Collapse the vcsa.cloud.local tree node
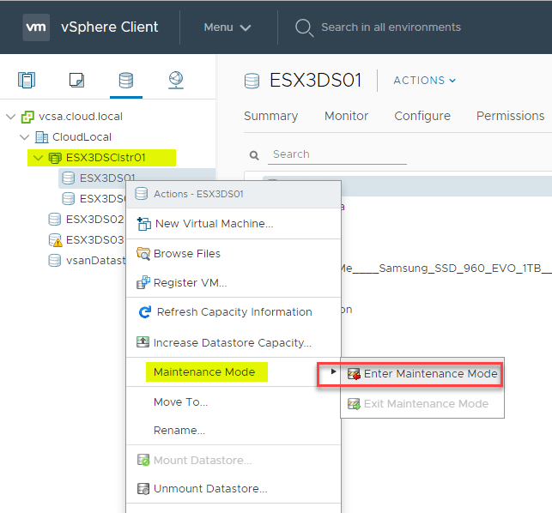 pyautogui.click(x=11, y=117)
